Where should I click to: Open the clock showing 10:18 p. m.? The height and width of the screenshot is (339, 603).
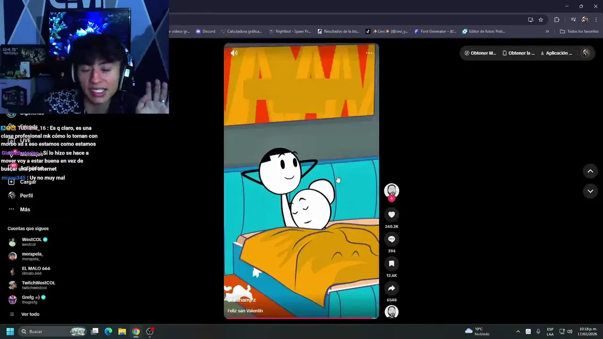(588, 331)
